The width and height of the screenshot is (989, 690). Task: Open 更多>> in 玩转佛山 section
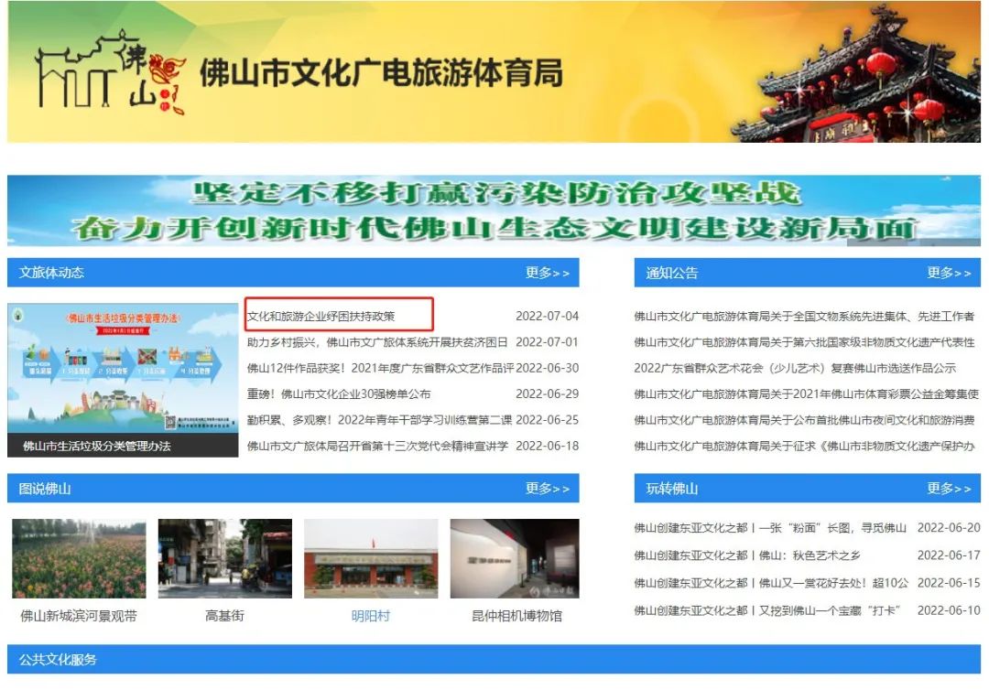(949, 489)
